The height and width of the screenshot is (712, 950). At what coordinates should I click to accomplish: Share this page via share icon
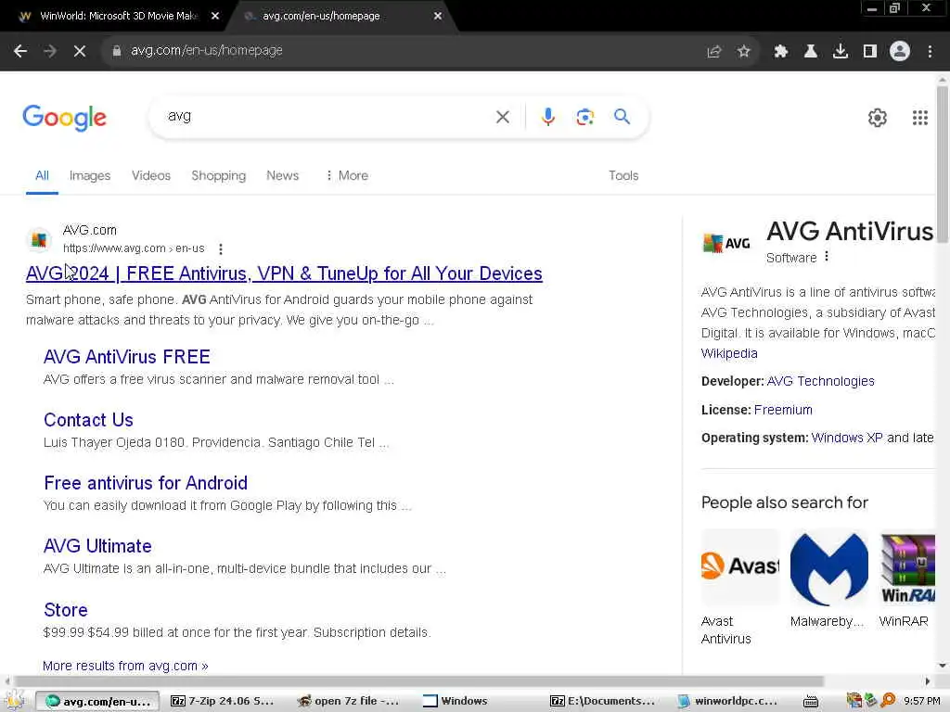[714, 52]
